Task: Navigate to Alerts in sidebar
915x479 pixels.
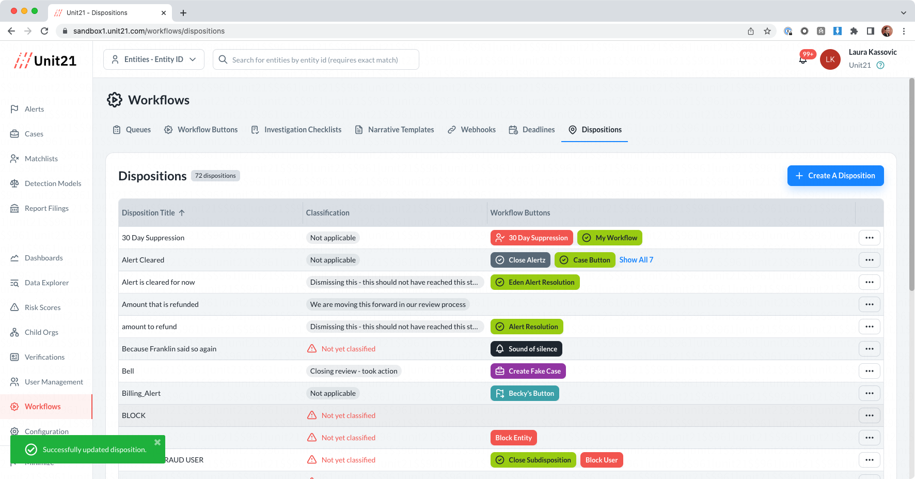Action: (x=34, y=109)
